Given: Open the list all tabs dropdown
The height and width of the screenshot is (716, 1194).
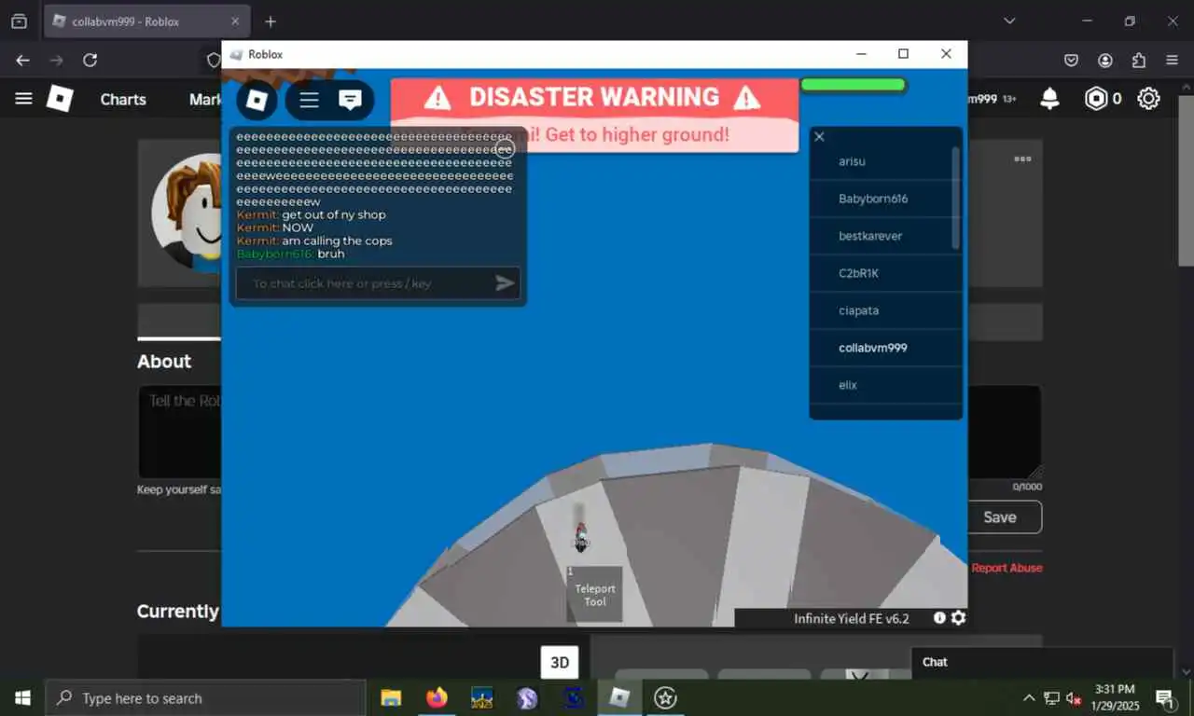Looking at the screenshot, I should (1009, 21).
